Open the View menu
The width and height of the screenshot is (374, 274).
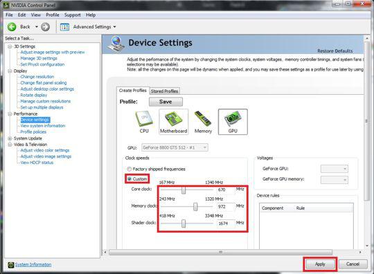(36, 15)
